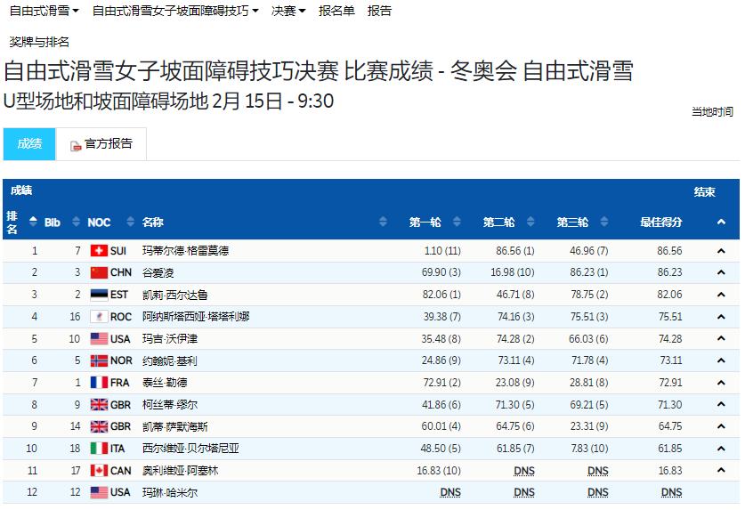Sort the table by 排名 column
745x510 pixels.
(33, 222)
